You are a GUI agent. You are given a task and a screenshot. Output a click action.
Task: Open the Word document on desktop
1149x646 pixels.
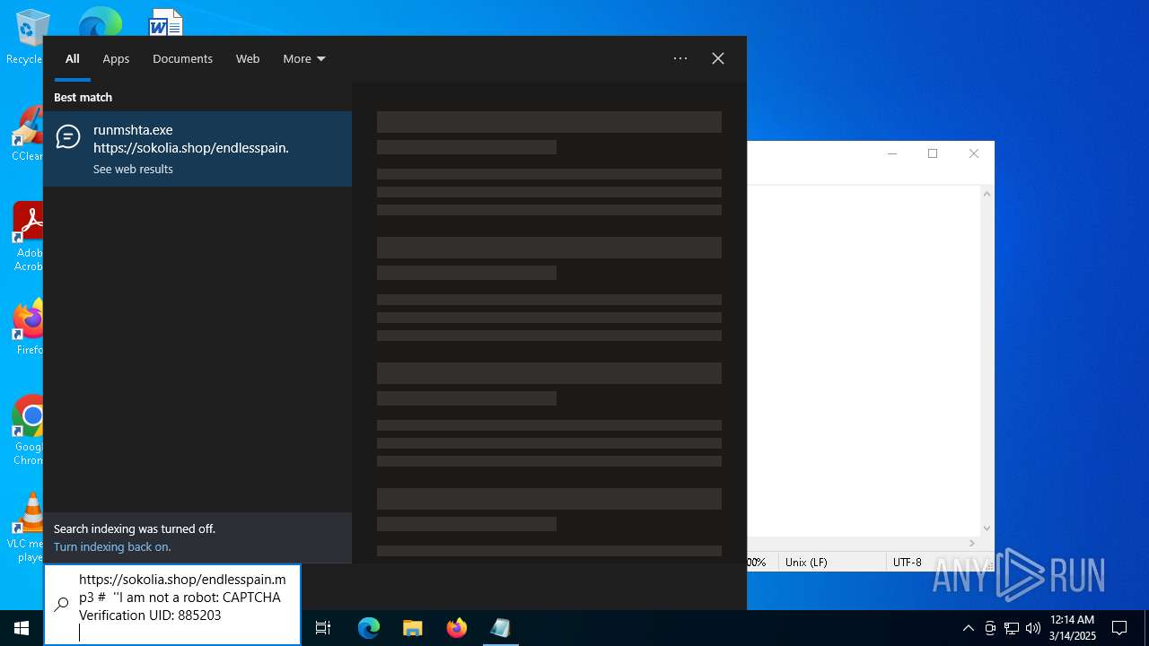pyautogui.click(x=166, y=22)
